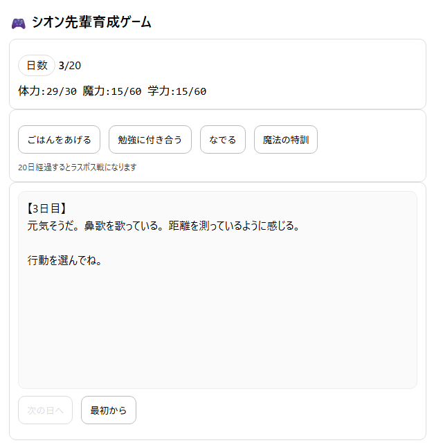The width and height of the screenshot is (434, 445).
Task: Start 魔法の特訓 training
Action: [285, 140]
